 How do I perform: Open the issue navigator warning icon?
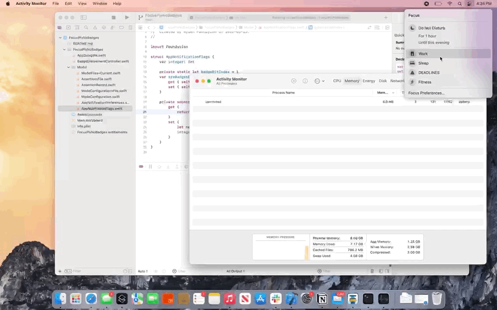[95, 28]
